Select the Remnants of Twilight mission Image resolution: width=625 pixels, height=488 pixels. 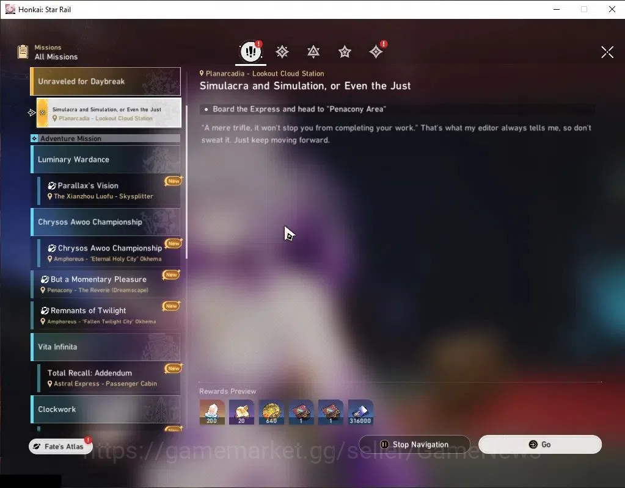pyautogui.click(x=106, y=315)
